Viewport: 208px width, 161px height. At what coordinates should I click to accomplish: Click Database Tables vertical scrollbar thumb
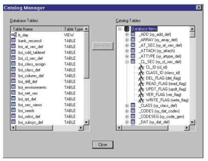point(86,55)
